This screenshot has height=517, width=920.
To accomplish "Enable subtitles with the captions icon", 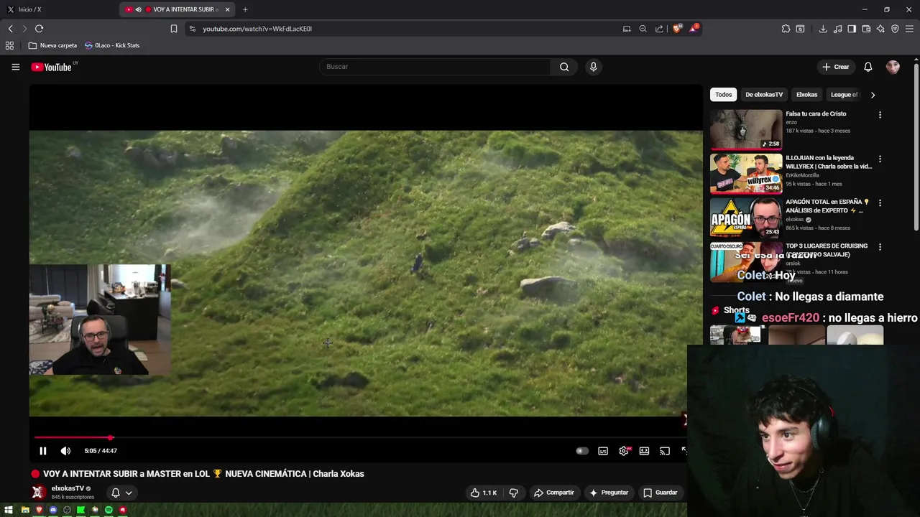I will tap(603, 451).
